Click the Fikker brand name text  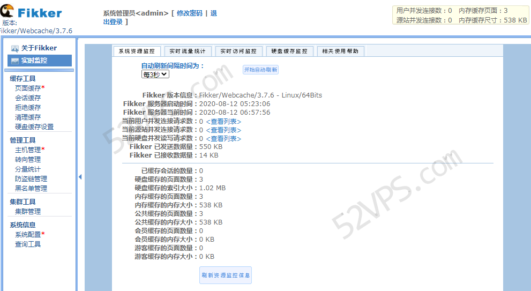40,13
